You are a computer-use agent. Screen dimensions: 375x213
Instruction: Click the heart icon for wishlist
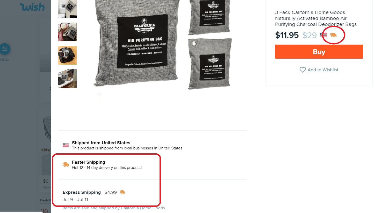[x=302, y=70]
